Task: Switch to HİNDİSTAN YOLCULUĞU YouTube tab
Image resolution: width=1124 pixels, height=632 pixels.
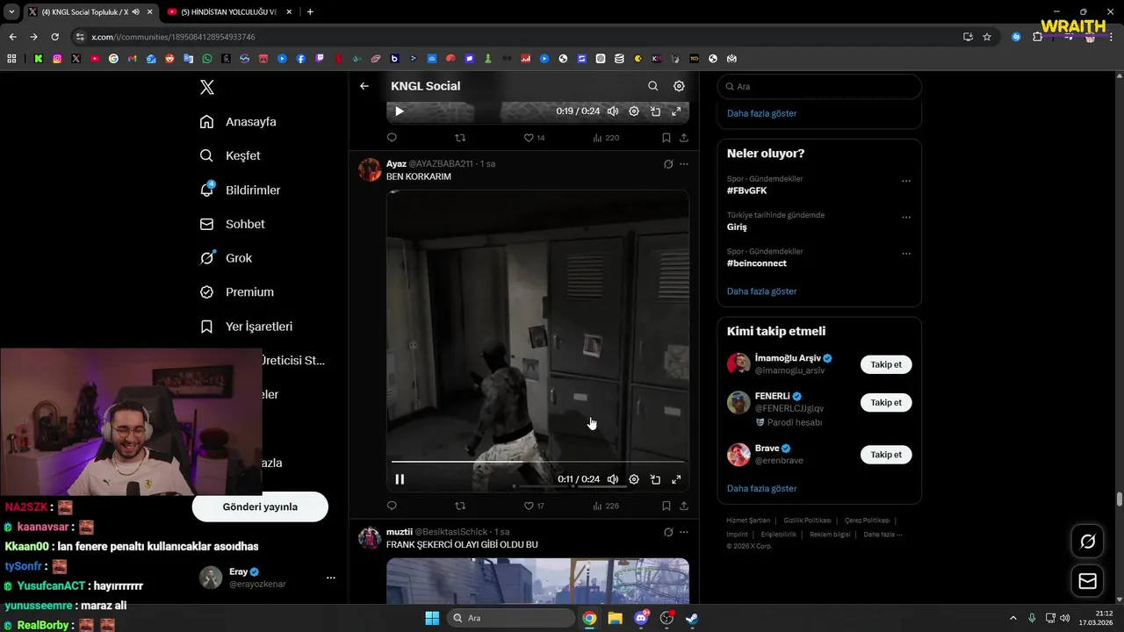Action: tap(228, 11)
